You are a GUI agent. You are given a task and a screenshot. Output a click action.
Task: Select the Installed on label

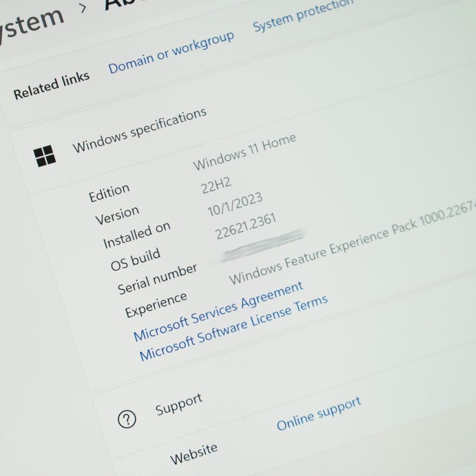click(x=136, y=235)
